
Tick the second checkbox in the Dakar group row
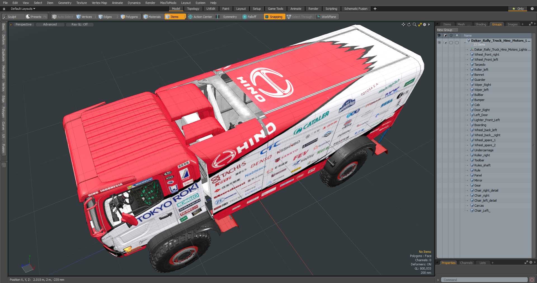point(457,43)
